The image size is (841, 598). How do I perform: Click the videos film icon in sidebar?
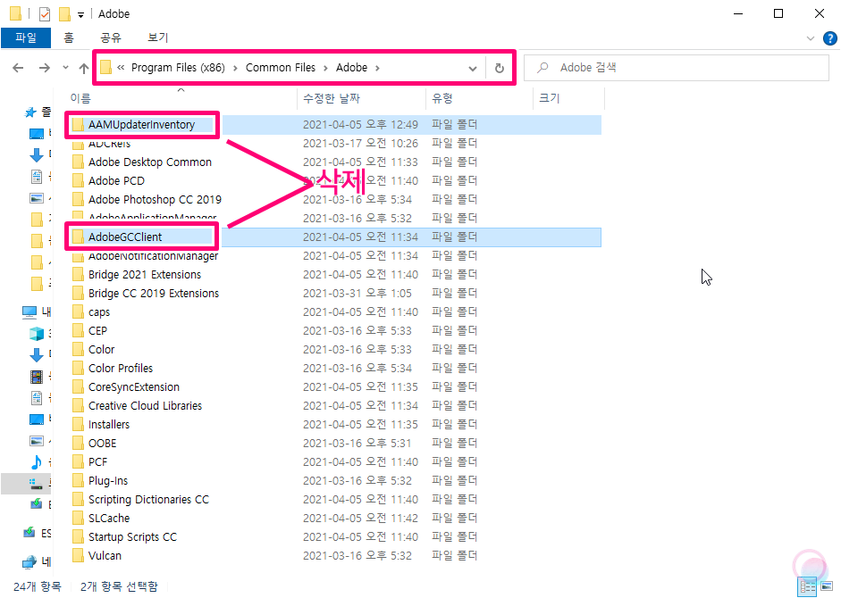pyautogui.click(x=37, y=377)
